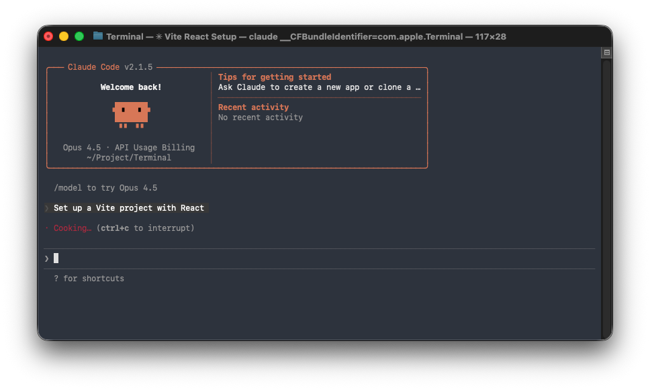Screen dimensions: 650x390
Task: Click '? for shortcuts' hint
Action: pyautogui.click(x=89, y=279)
